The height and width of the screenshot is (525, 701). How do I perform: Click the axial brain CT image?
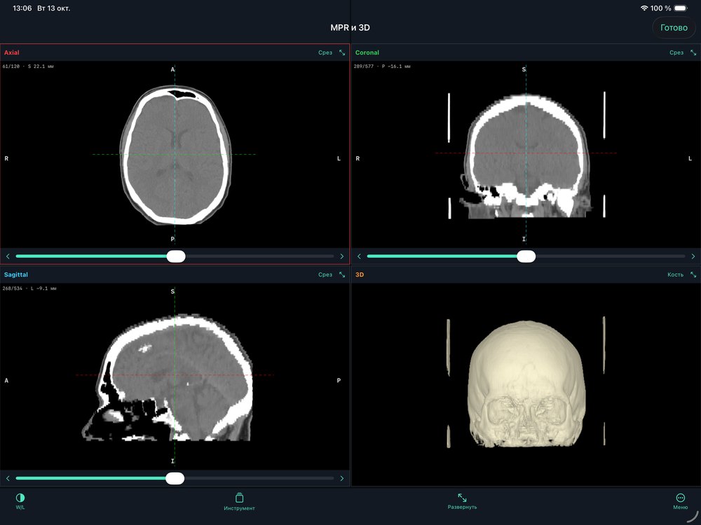(x=176, y=155)
